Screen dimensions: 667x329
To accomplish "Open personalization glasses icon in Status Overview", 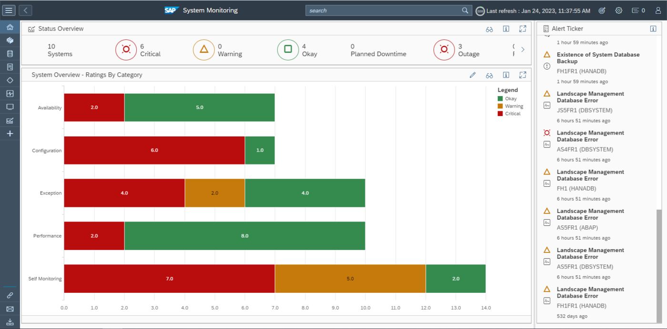I will click(x=489, y=29).
